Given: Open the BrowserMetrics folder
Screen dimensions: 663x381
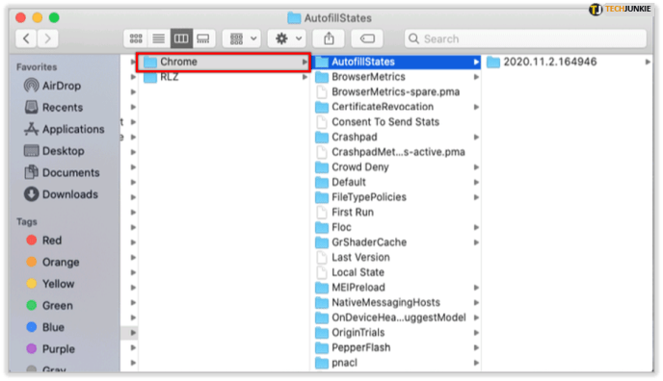Looking at the screenshot, I should click(x=397, y=77).
